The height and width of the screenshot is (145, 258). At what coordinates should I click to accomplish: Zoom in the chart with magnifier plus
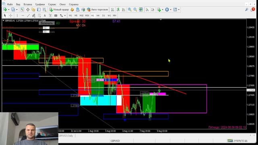(x=130, y=10)
